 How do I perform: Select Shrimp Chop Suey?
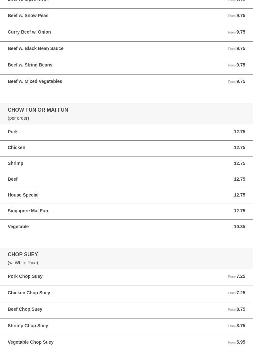pyautogui.click(x=28, y=326)
